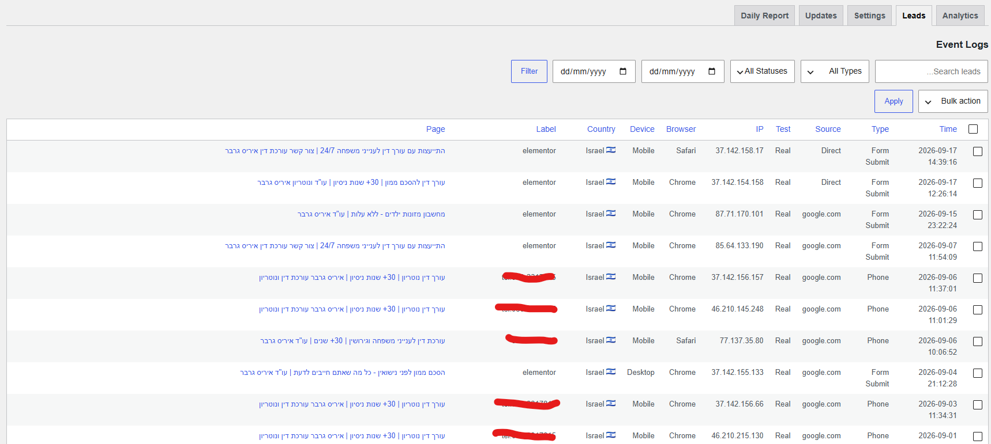The width and height of the screenshot is (991, 444).
Task: Mark the checkbox for the 11:54:09 lead
Action: (978, 246)
